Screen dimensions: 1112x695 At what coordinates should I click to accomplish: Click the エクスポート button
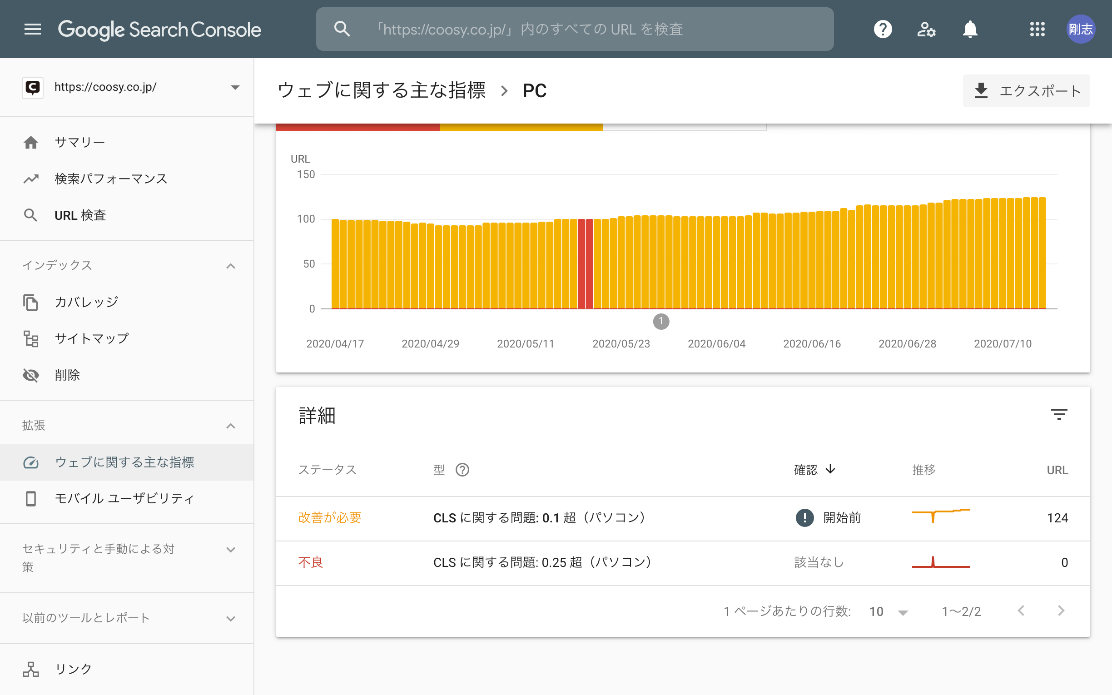[1026, 90]
